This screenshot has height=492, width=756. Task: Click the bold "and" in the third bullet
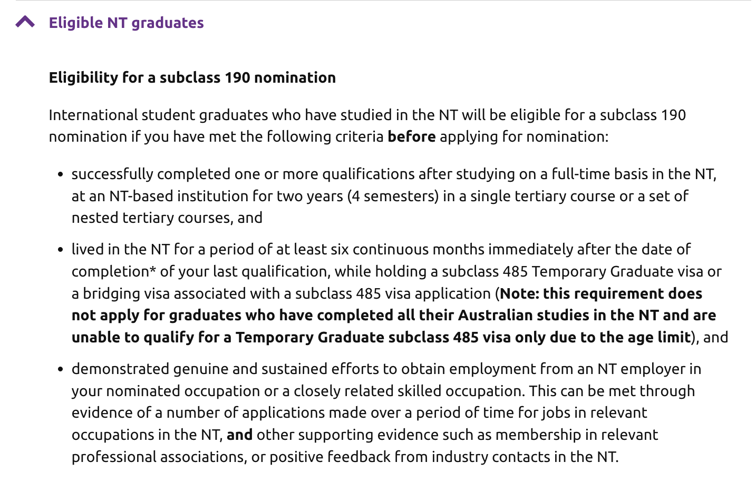239,435
